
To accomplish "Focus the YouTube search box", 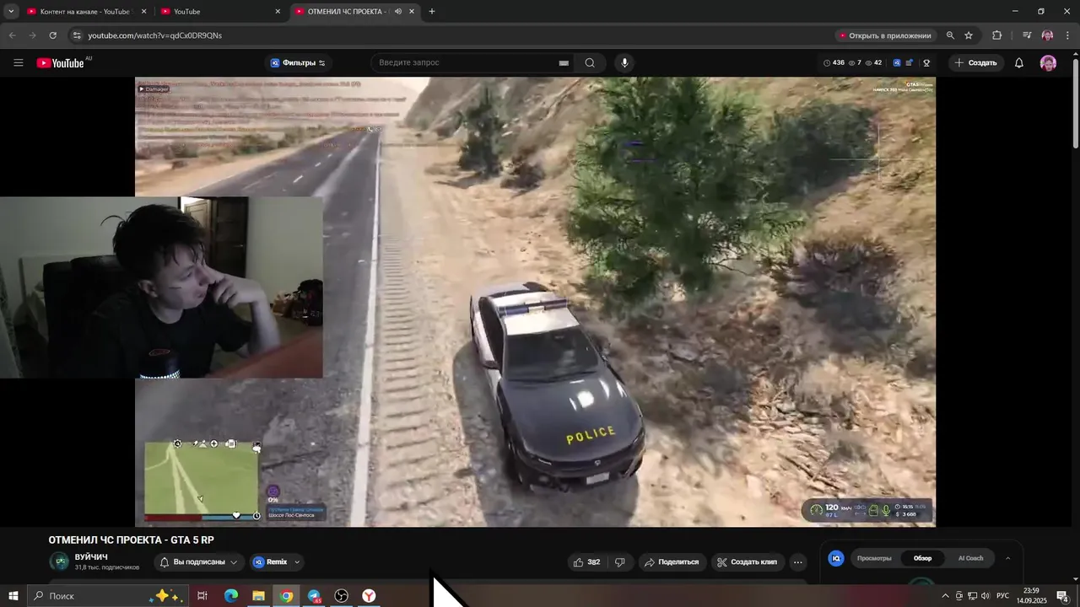I will pos(471,62).
